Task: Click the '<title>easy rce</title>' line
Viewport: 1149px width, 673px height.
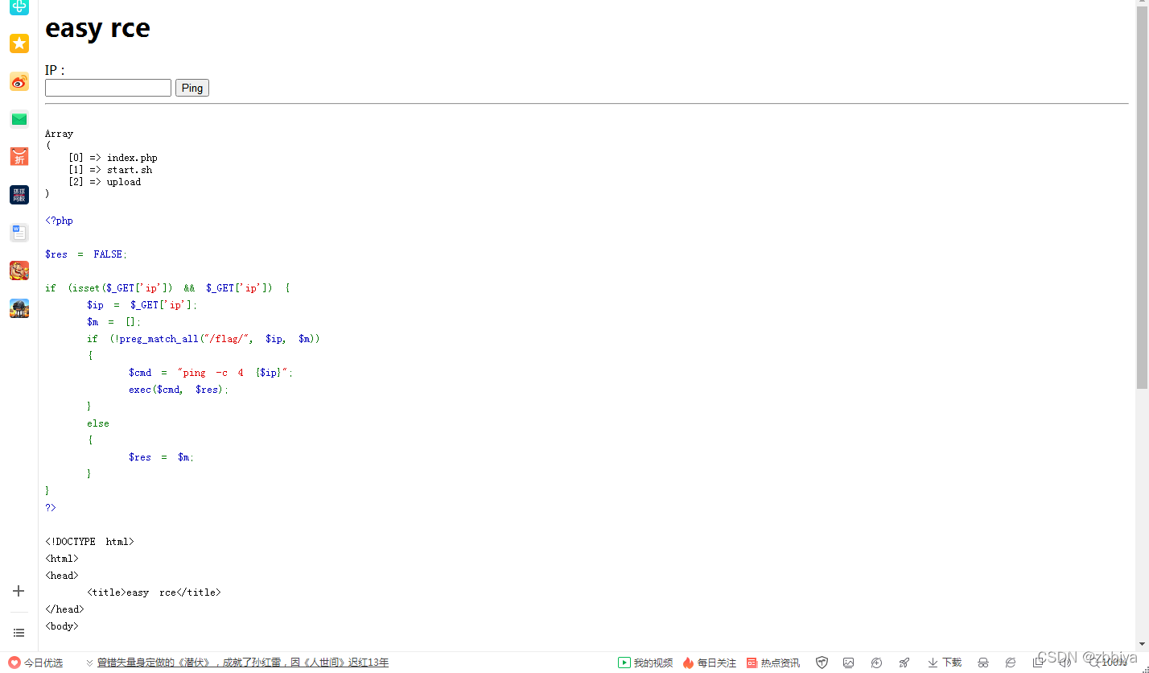Action: point(154,592)
